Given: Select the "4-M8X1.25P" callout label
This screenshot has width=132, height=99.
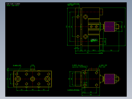Looking at the screenshot, I should tap(103, 65).
